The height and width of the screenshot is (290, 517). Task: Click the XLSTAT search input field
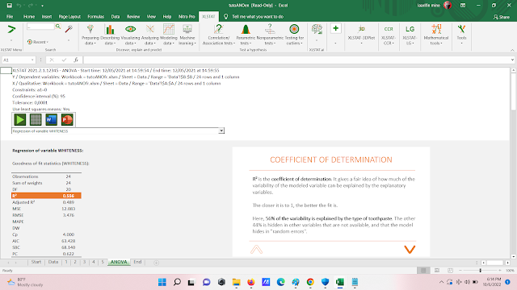click(x=40, y=27)
